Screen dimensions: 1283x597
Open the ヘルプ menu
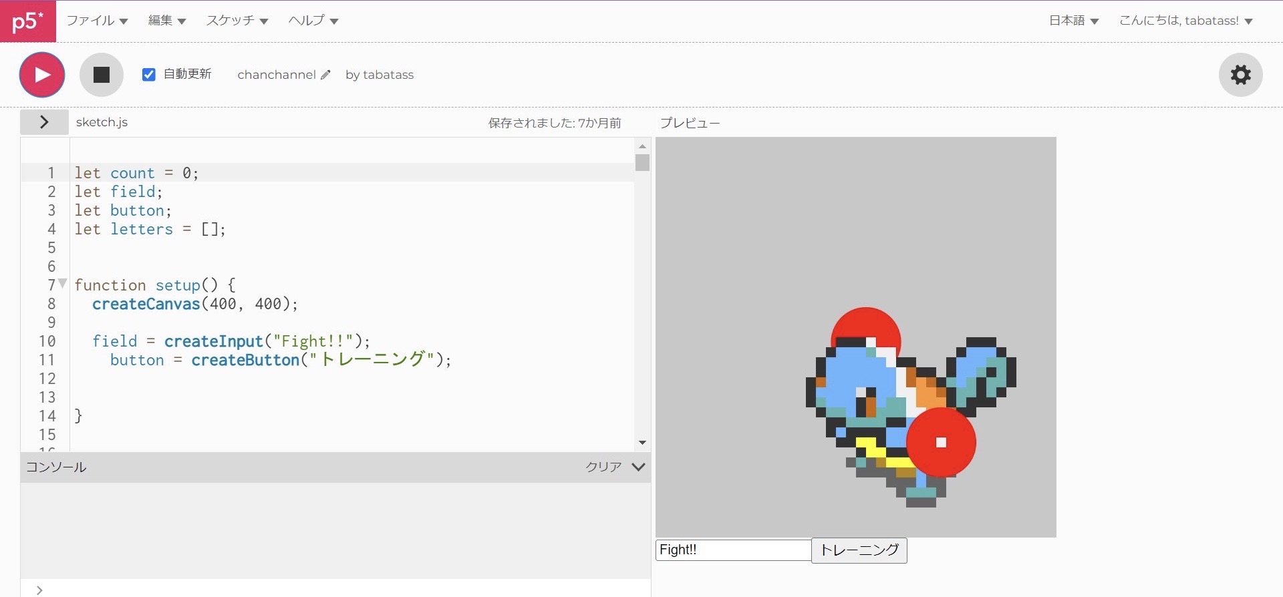pos(313,21)
